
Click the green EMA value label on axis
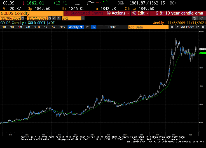click(x=202, y=53)
